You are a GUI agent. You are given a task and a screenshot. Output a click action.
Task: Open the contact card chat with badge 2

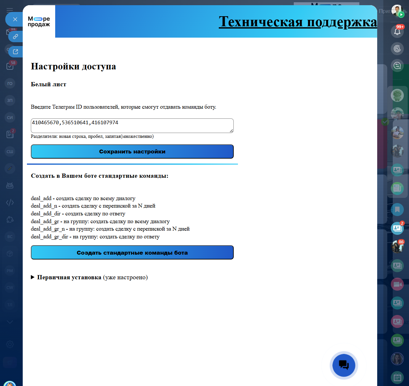click(x=397, y=228)
